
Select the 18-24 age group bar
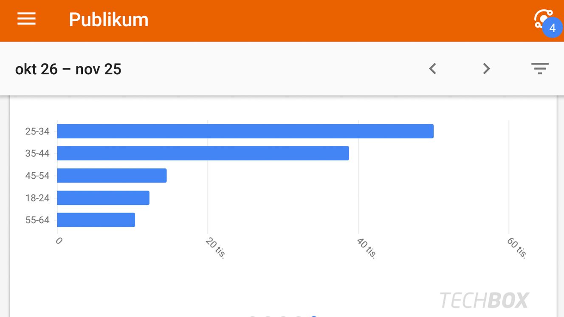pyautogui.click(x=103, y=198)
